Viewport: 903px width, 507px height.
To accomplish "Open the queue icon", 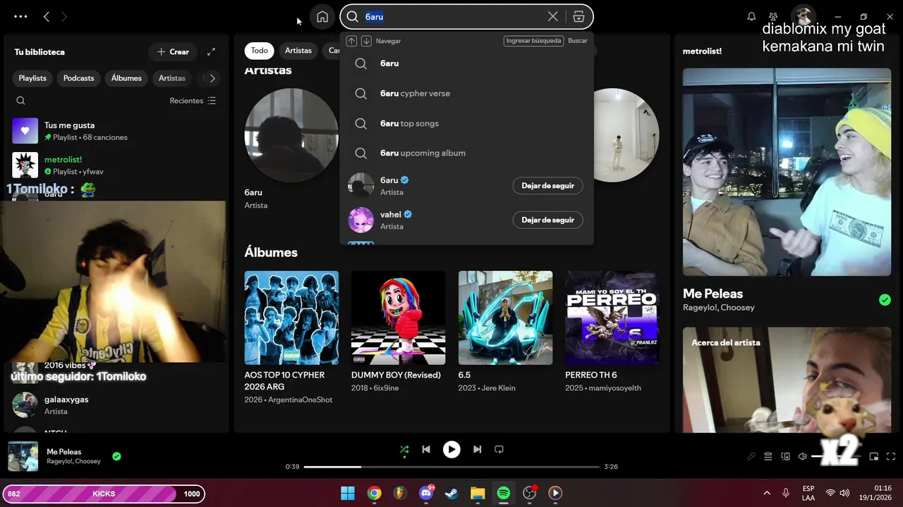I will tap(768, 456).
